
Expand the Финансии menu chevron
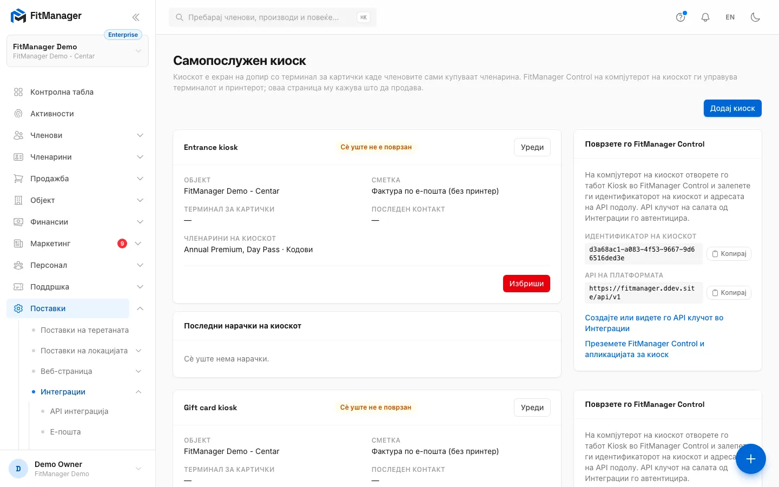(x=140, y=222)
